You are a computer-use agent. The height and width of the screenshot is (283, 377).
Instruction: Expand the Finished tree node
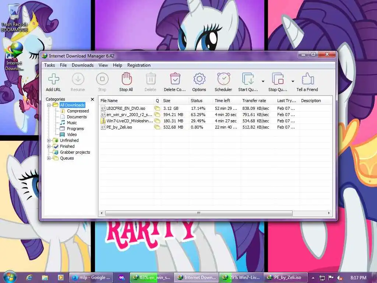[x=49, y=146]
